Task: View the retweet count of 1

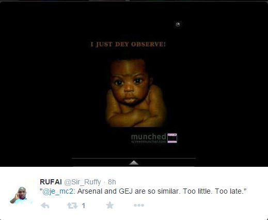Action: [84, 206]
